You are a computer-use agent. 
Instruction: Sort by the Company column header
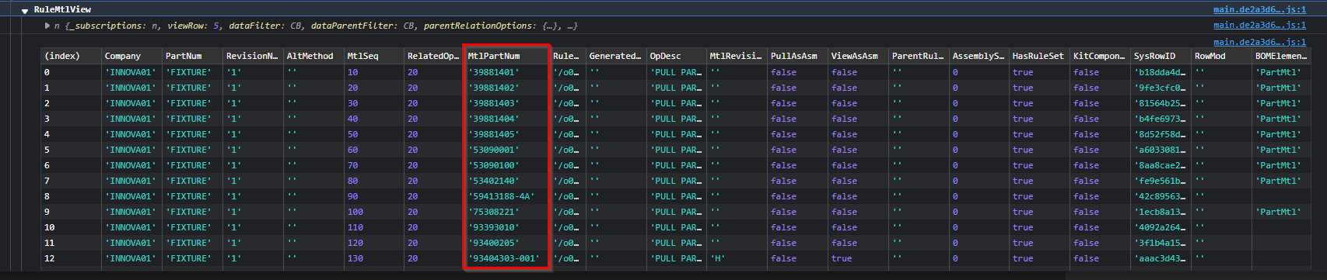(x=132, y=56)
